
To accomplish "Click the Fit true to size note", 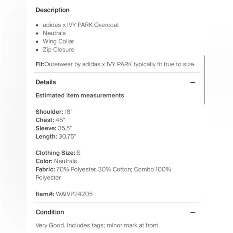I will coord(115,64).
